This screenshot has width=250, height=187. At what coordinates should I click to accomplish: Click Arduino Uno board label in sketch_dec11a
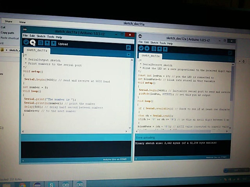tap(115, 159)
